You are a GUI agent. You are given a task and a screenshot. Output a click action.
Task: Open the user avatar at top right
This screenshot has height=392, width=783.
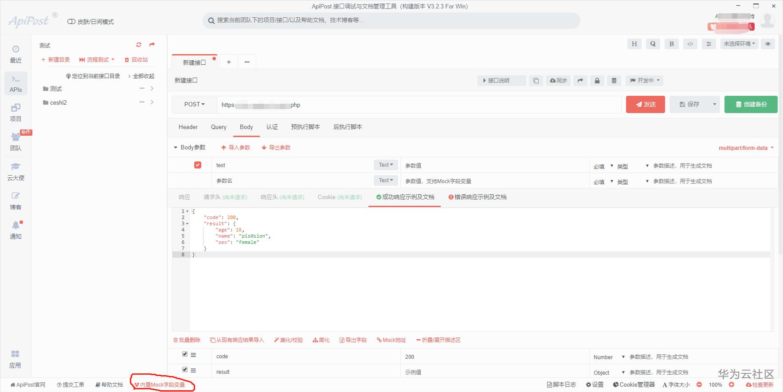(767, 20)
